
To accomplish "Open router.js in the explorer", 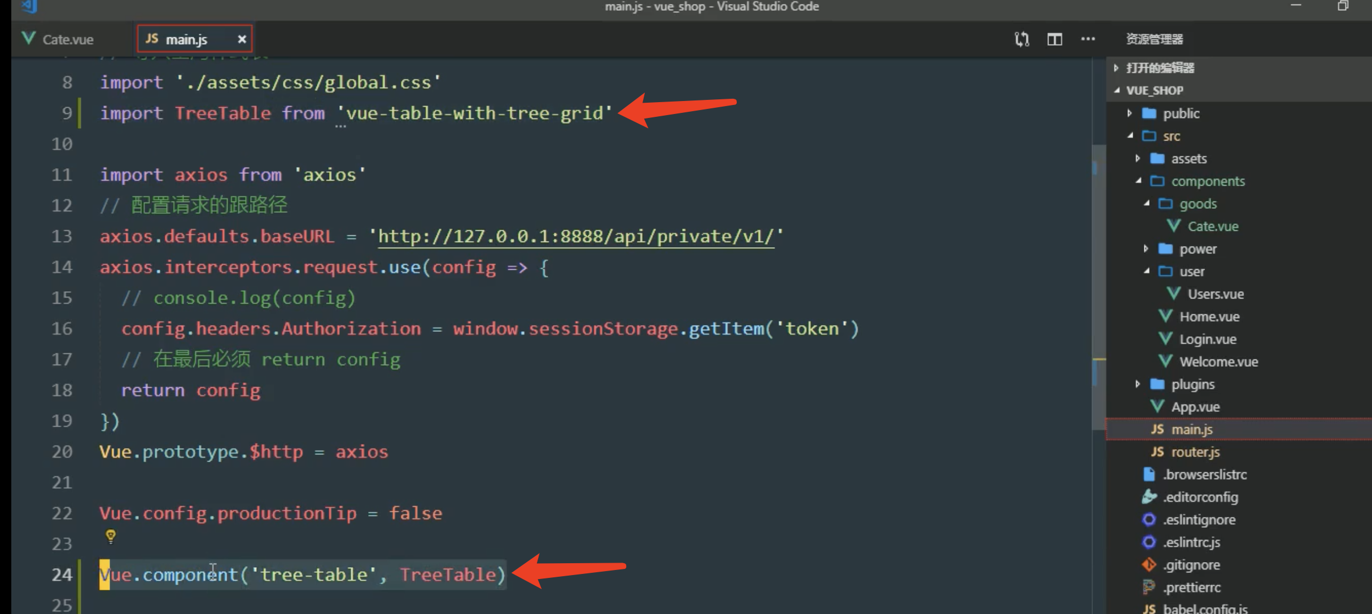I will [x=1195, y=452].
